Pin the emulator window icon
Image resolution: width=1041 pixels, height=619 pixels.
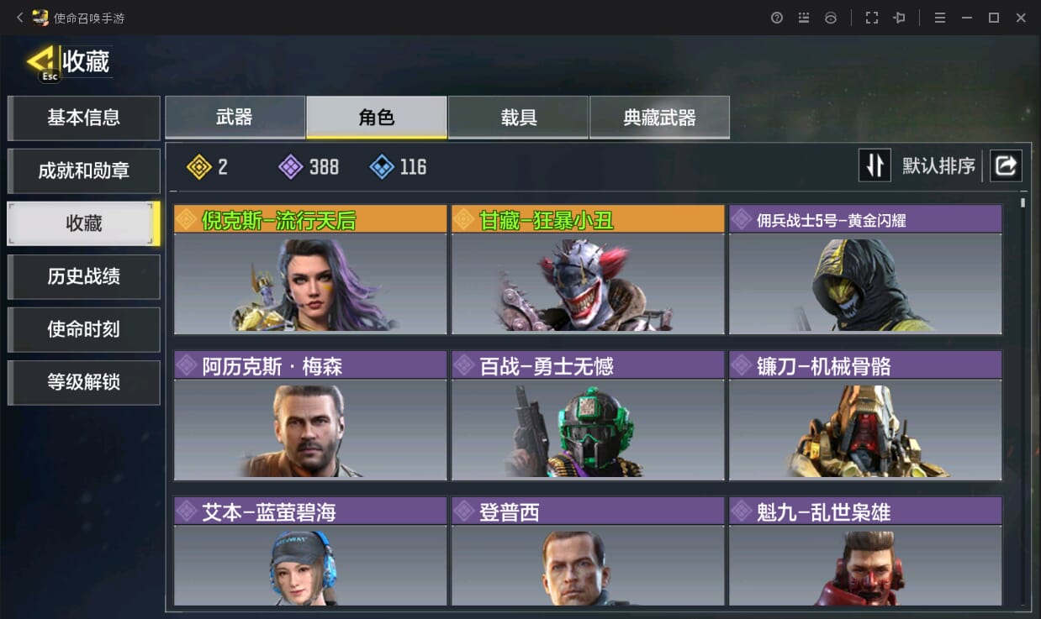[x=899, y=18]
